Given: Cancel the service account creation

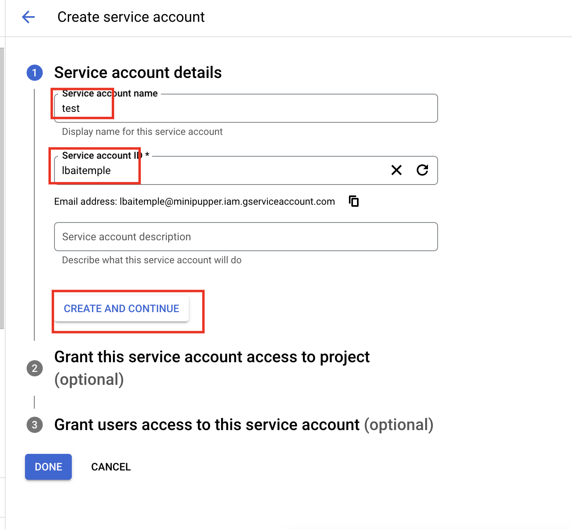Looking at the screenshot, I should click(111, 467).
